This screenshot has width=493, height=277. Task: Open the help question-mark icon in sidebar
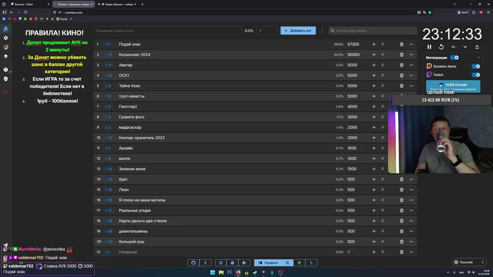[6, 70]
